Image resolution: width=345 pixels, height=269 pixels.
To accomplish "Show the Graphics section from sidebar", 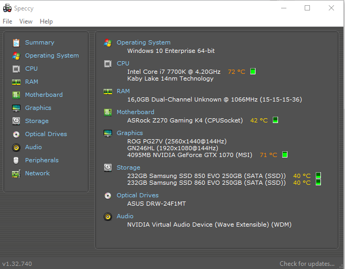I will coord(38,108).
